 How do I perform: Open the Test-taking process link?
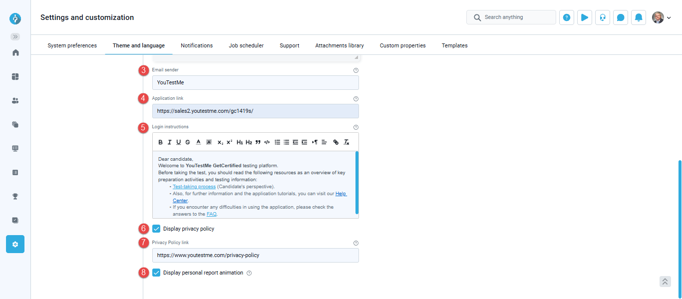194,187
